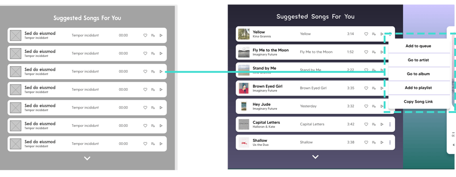This screenshot has height=177, width=456.
Task: Add Brown Eyed Girl to playlist icon
Action: coord(374,88)
